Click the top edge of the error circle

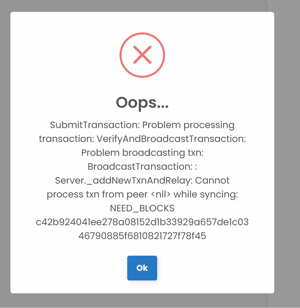142,32
